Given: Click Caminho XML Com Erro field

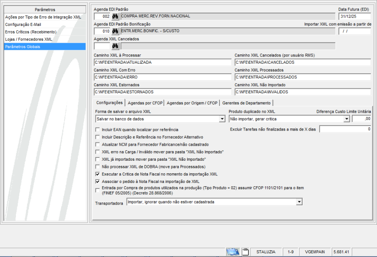Looking at the screenshot, I should pyautogui.click(x=163, y=77).
